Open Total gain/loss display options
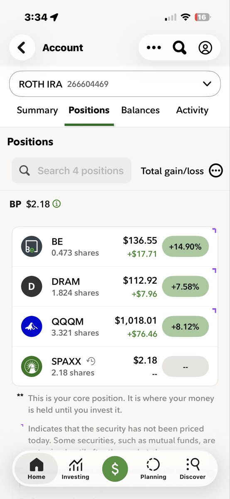230x499 pixels. [216, 170]
